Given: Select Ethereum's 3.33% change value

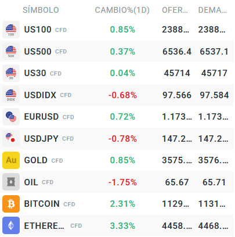Looking at the screenshot, I should pyautogui.click(x=122, y=226).
